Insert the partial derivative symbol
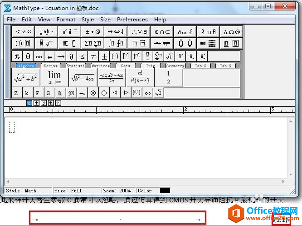The height and width of the screenshot is (226, 302). (71, 56)
